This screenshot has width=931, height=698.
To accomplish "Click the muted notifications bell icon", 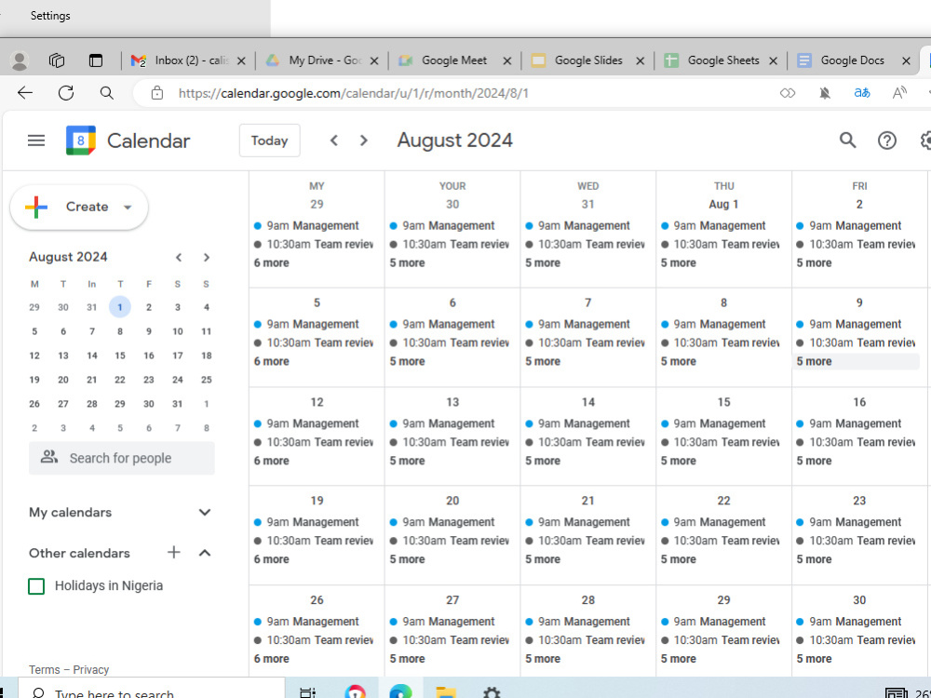I will point(825,93).
